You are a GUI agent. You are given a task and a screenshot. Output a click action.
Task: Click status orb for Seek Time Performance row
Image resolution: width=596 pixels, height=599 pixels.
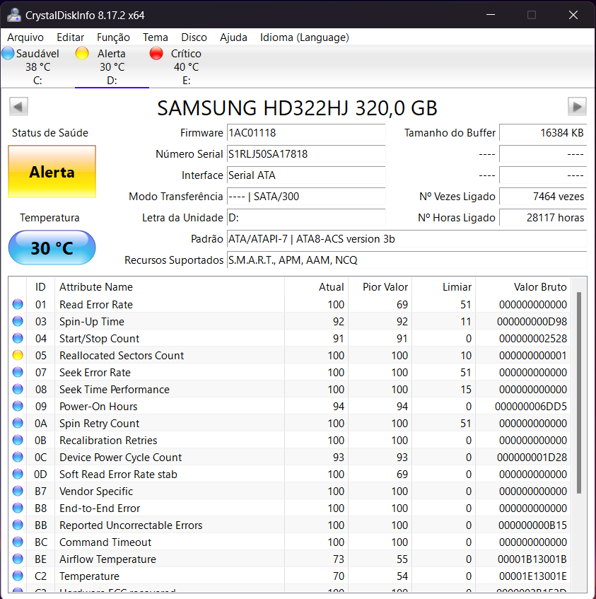click(x=18, y=389)
